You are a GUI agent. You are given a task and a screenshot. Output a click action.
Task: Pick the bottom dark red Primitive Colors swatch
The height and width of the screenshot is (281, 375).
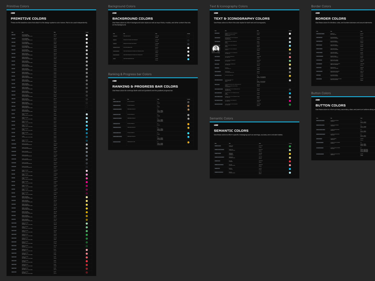87,272
